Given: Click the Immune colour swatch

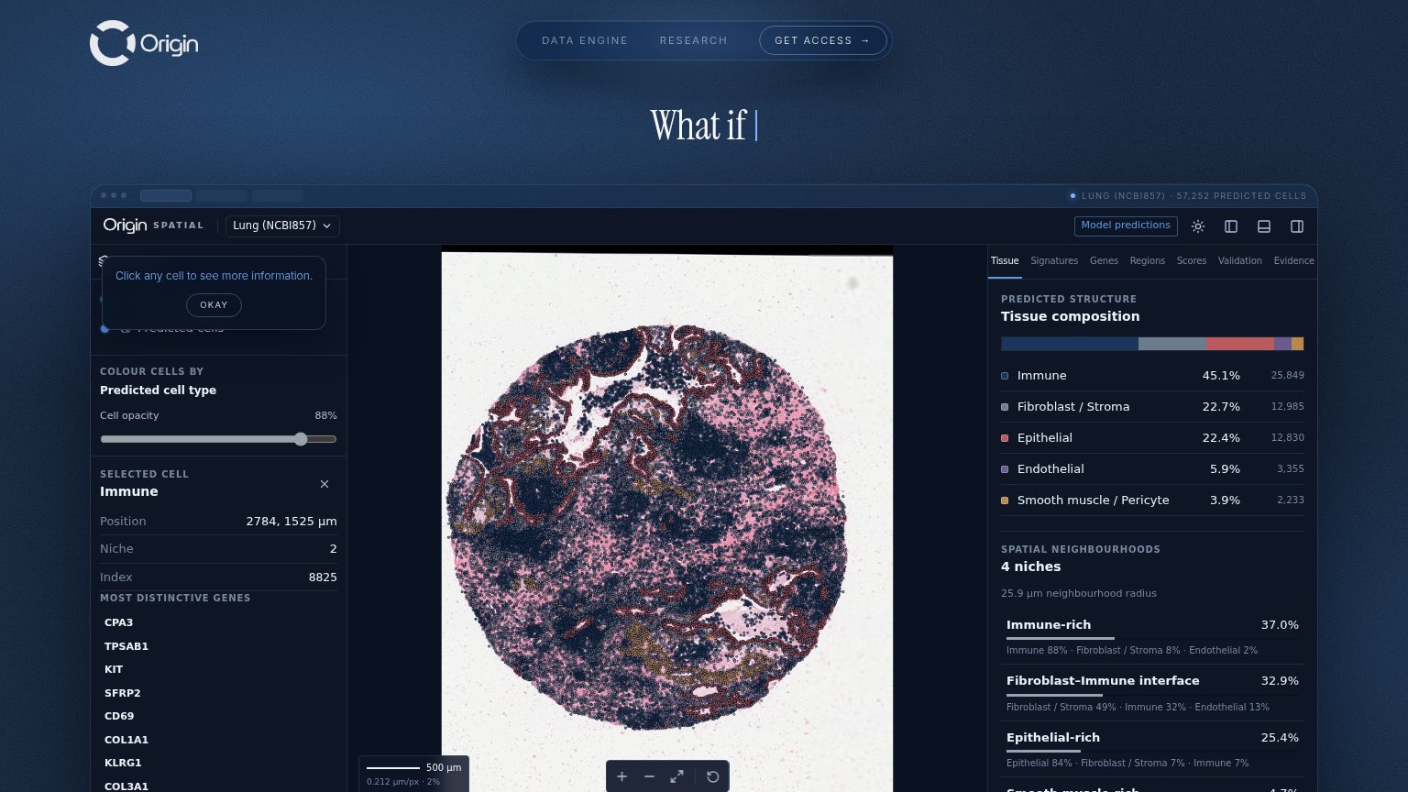Looking at the screenshot, I should tap(1005, 376).
